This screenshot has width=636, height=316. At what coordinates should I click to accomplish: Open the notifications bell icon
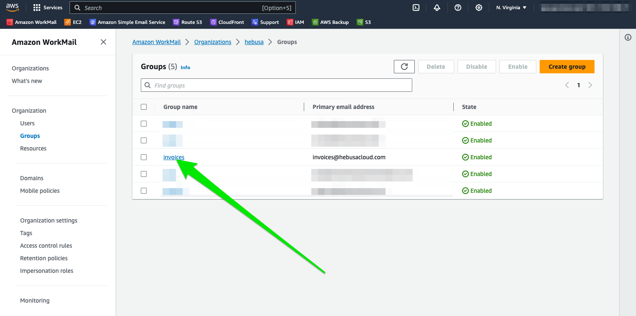pyautogui.click(x=437, y=8)
